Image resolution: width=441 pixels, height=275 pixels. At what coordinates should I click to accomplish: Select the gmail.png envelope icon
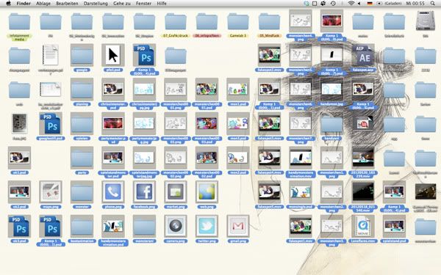pos(237,226)
